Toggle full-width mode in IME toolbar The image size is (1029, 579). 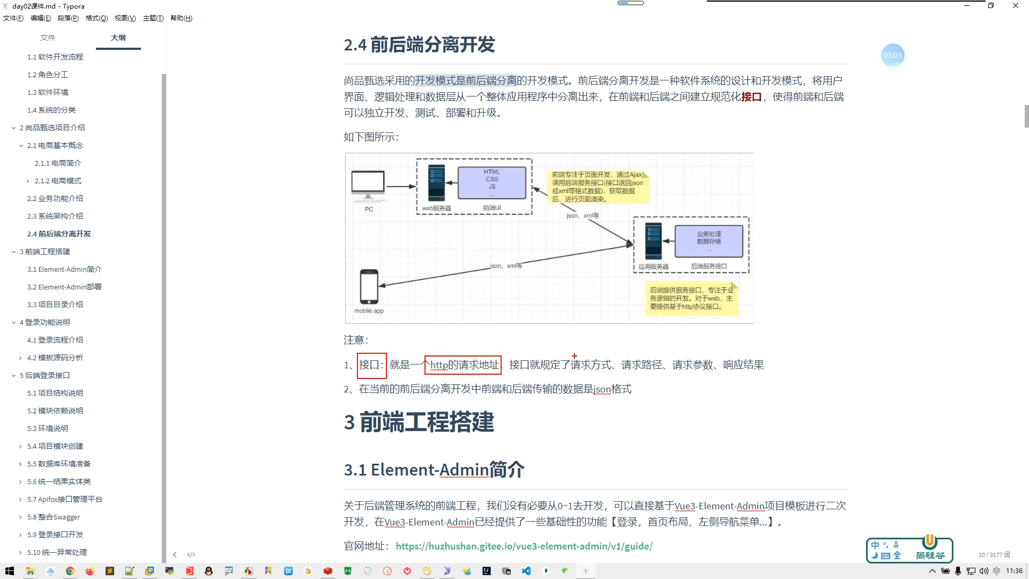pos(897,556)
